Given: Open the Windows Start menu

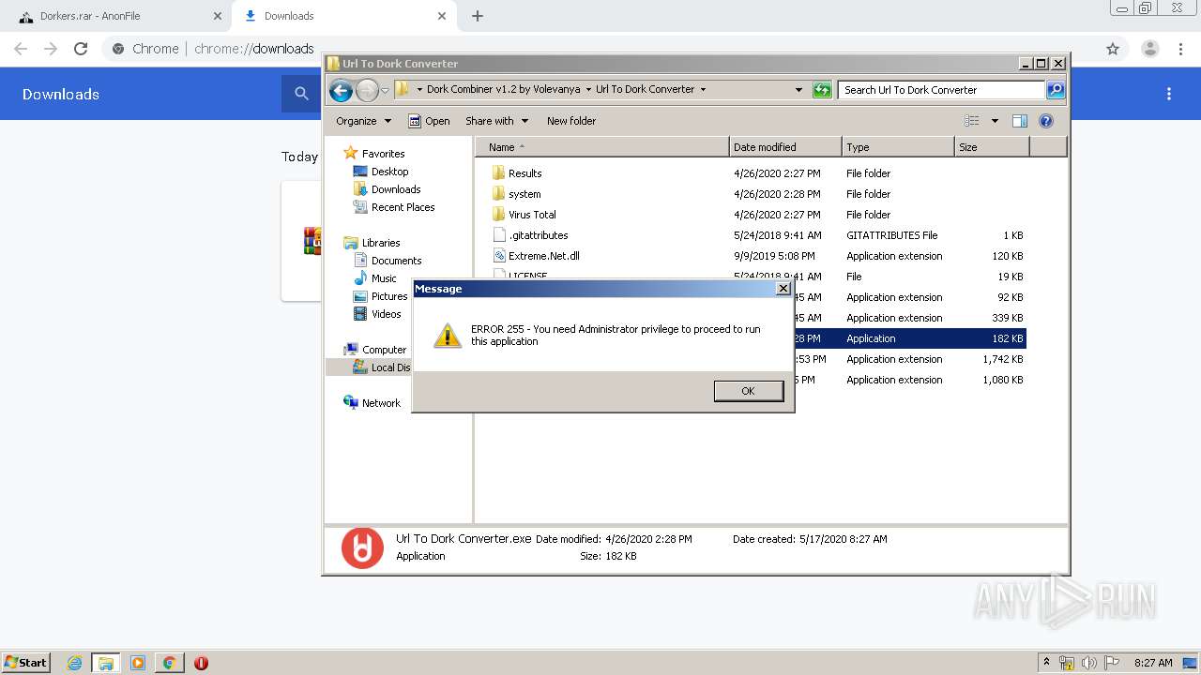Looking at the screenshot, I should 25,662.
